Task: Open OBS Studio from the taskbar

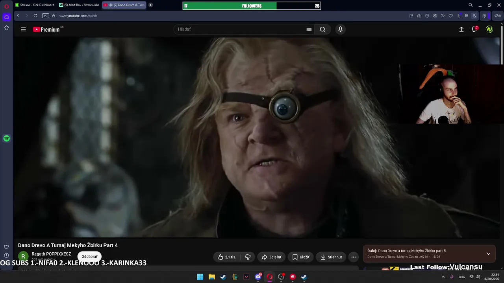Action: click(281, 277)
